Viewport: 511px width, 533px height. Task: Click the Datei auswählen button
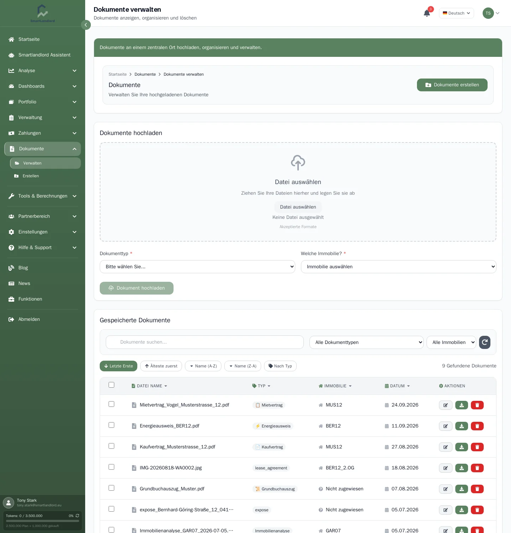pyautogui.click(x=298, y=207)
